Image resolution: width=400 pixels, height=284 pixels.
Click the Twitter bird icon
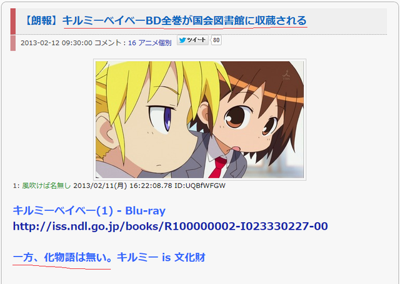182,40
